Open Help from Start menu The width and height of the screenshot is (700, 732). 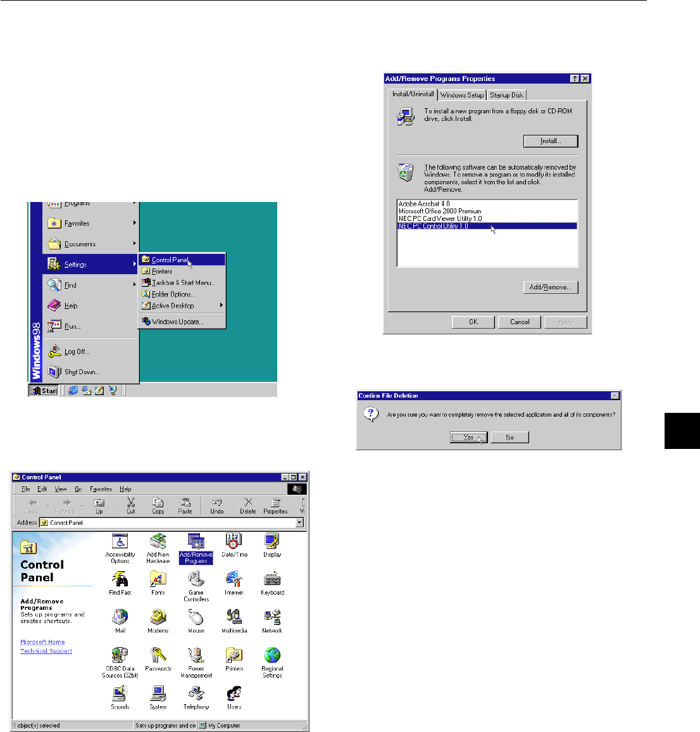pos(92,305)
